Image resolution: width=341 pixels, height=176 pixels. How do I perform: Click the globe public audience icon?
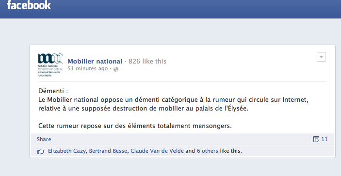tap(116, 69)
